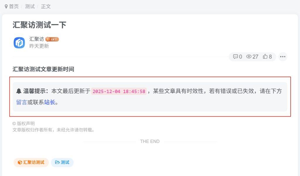Click the 正文 breadcrumb item
Image resolution: width=300 pixels, height=176 pixels.
(x=46, y=6)
